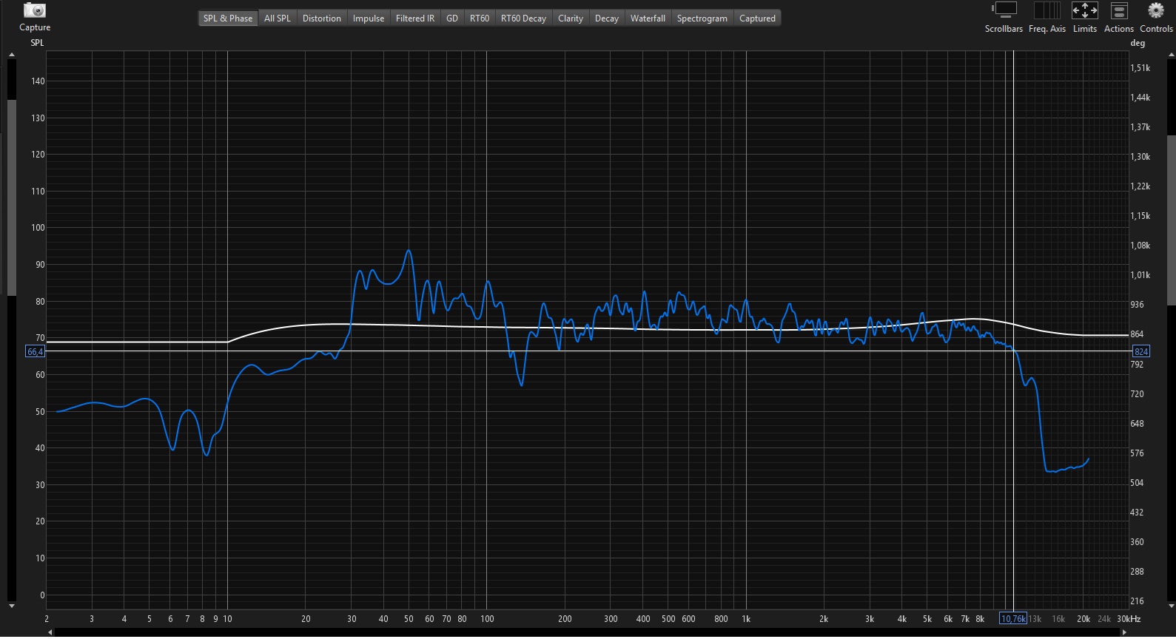Open the Actions menu icon
This screenshot has height=639, width=1176.
pos(1119,10)
